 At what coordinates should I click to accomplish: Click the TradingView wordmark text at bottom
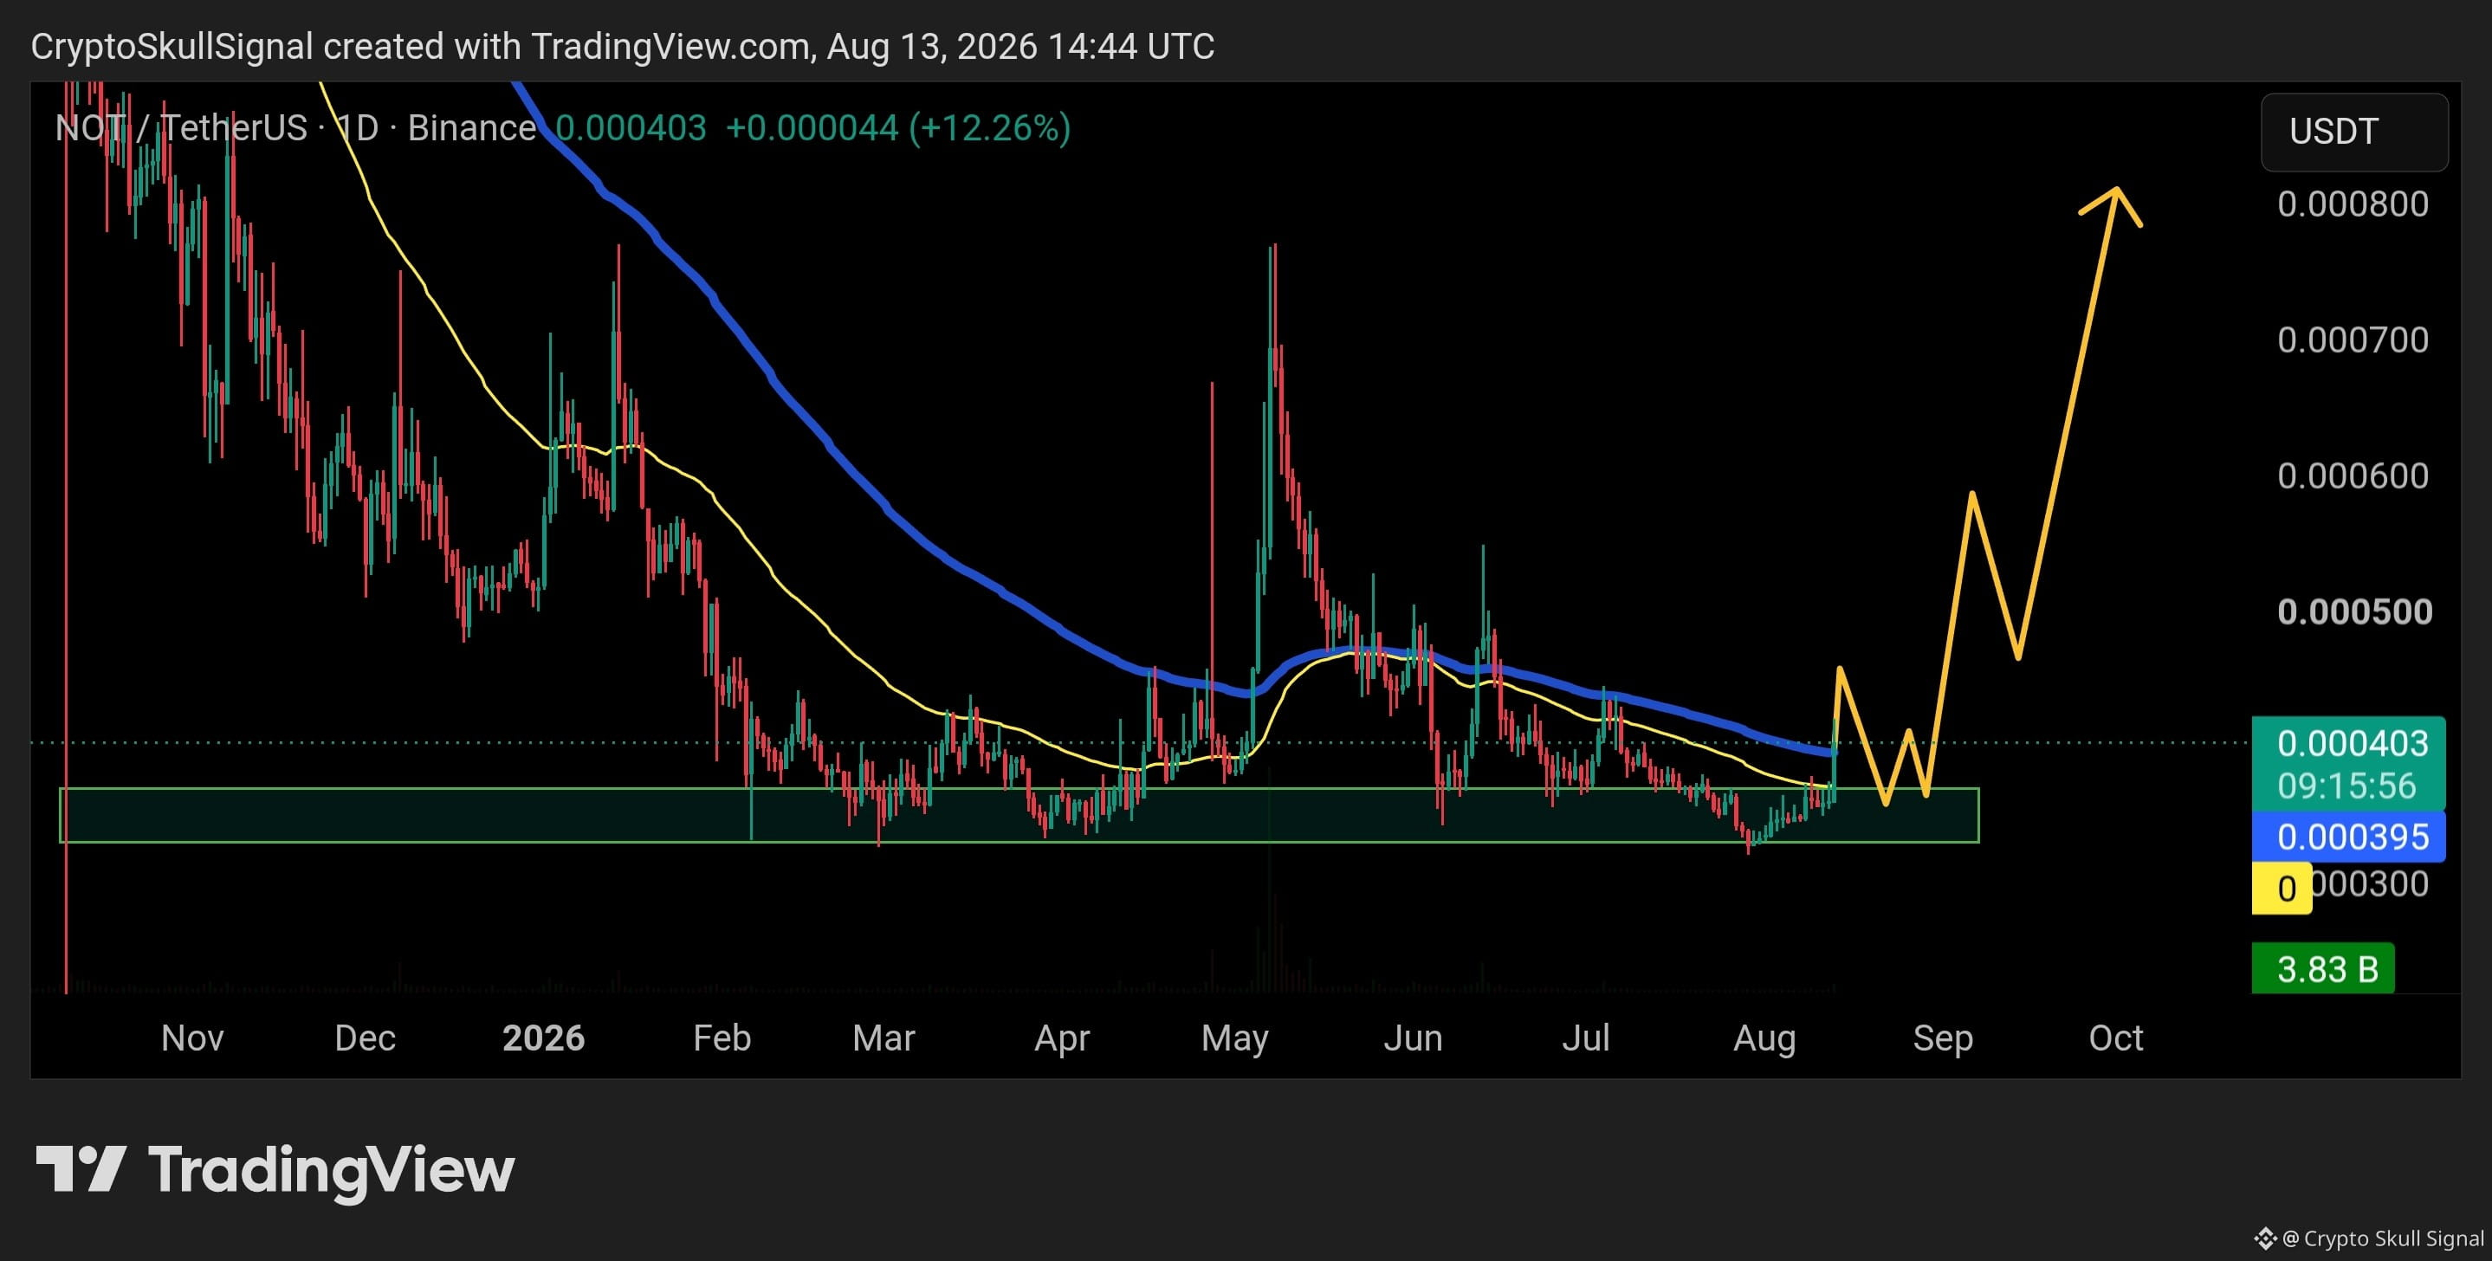(x=331, y=1171)
